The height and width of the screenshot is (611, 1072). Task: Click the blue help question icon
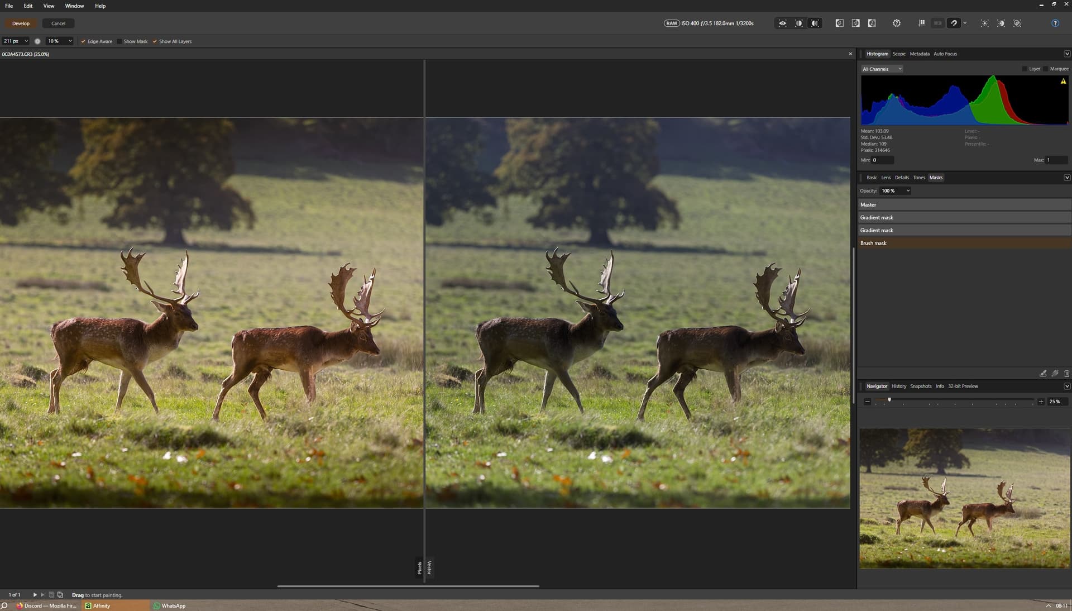[1055, 23]
